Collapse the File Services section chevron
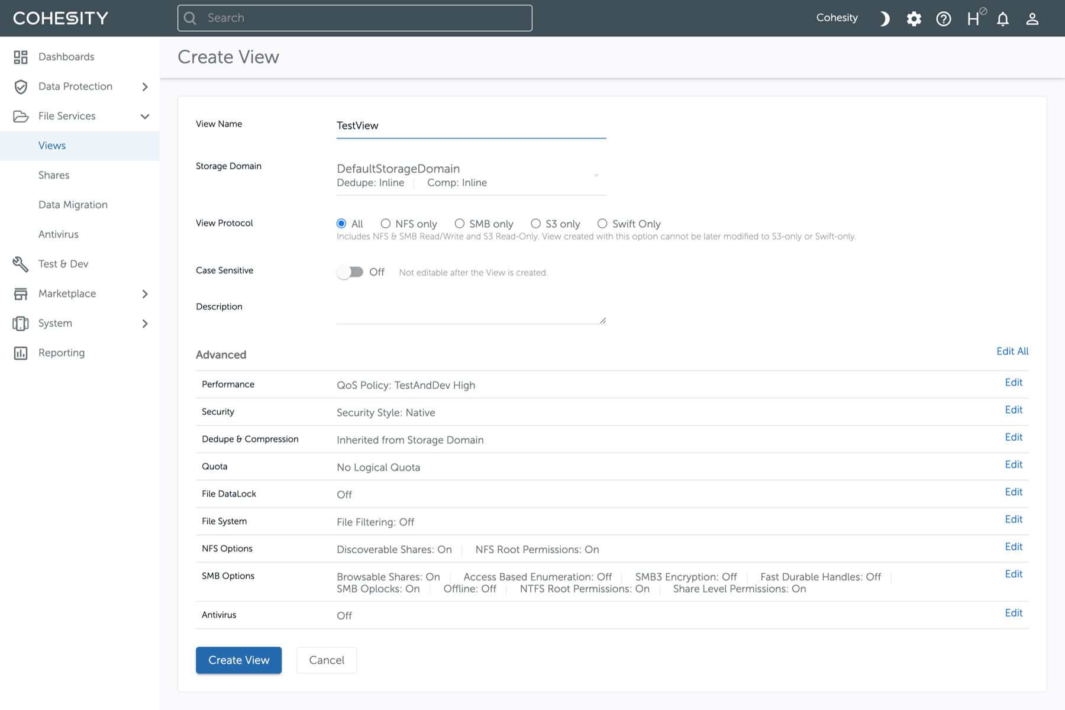This screenshot has height=710, width=1065. pyautogui.click(x=145, y=116)
